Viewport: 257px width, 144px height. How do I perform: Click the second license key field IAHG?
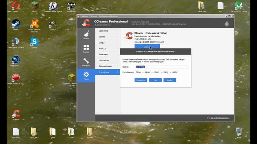[x=147, y=72]
